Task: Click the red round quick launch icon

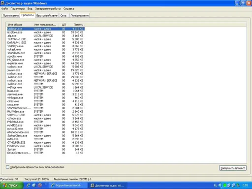Action: coord(40,186)
